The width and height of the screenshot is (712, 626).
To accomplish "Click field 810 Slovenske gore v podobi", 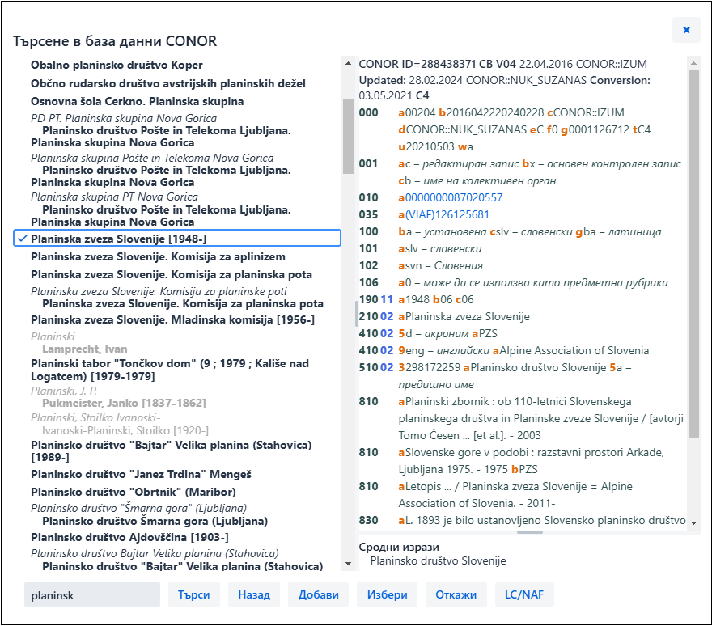I will pyautogui.click(x=532, y=460).
